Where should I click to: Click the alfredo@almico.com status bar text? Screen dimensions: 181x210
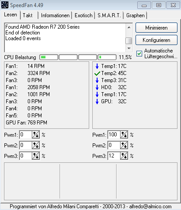(x=150, y=206)
